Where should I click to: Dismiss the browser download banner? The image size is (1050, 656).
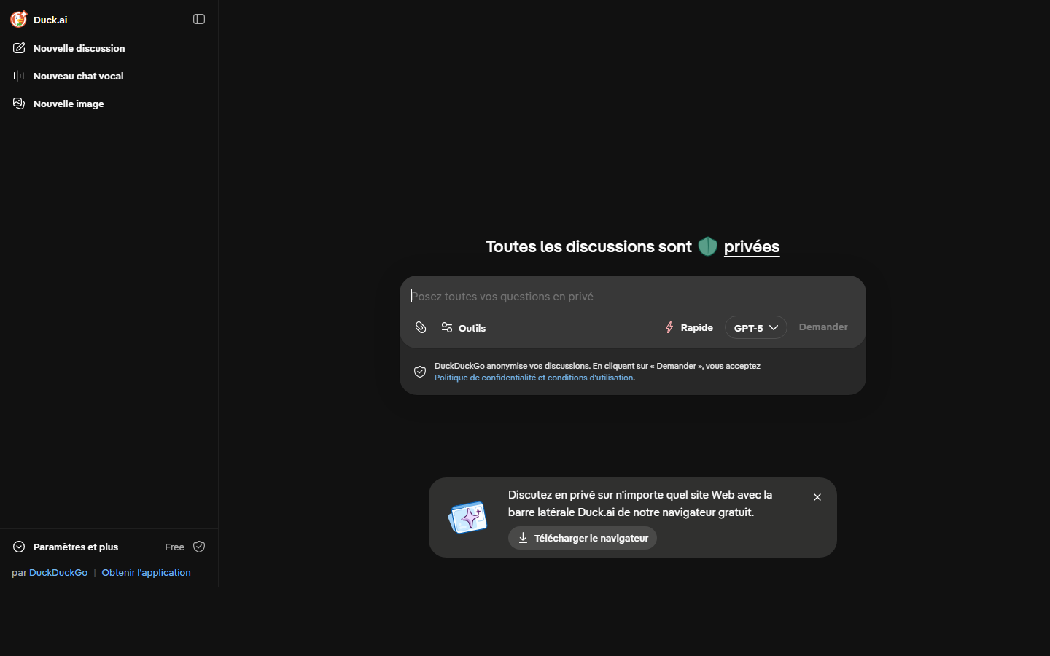pos(817,497)
